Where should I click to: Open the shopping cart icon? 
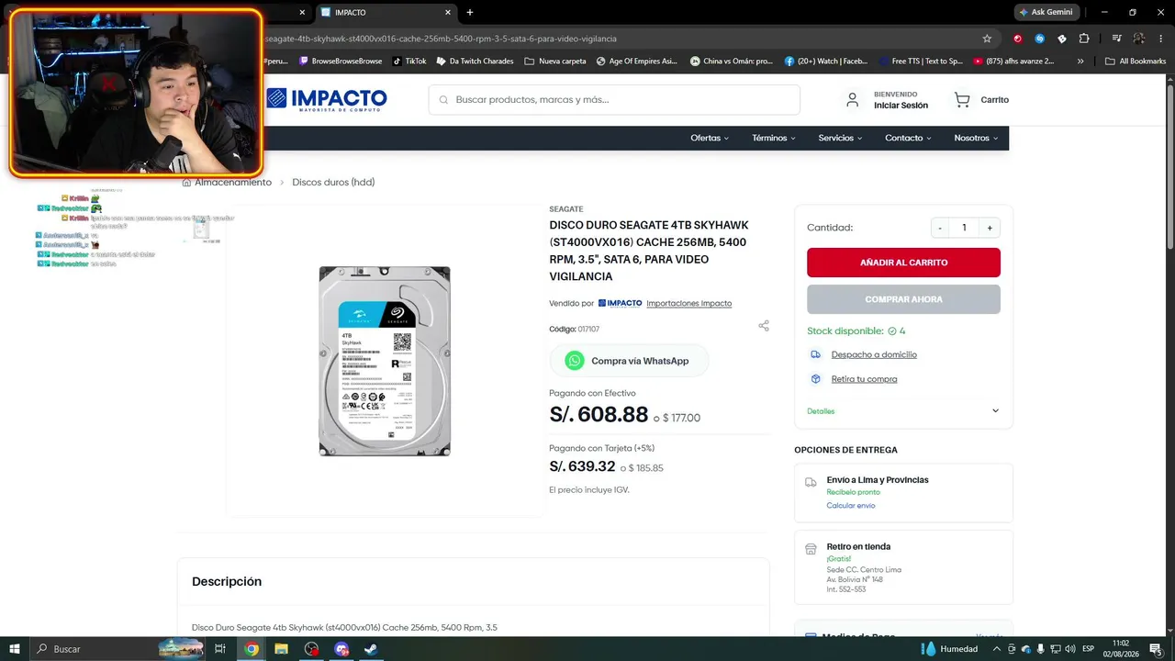pyautogui.click(x=962, y=100)
